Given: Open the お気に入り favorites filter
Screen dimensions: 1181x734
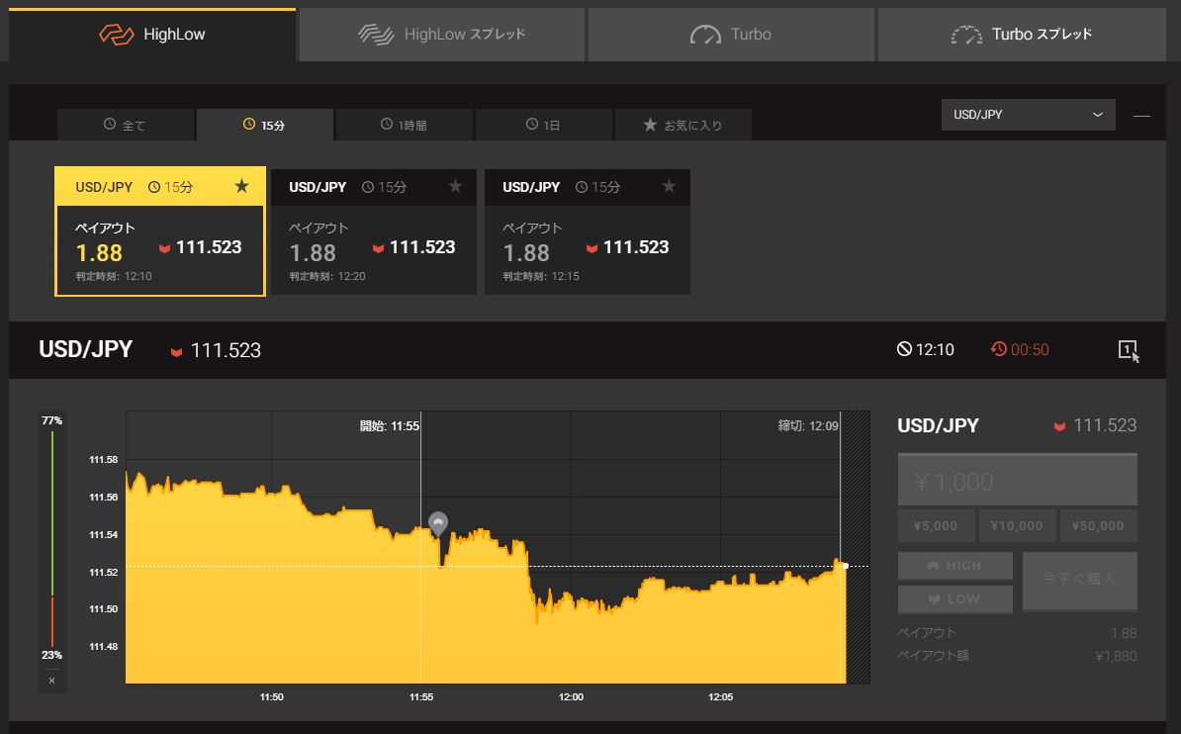Looking at the screenshot, I should 683,125.
